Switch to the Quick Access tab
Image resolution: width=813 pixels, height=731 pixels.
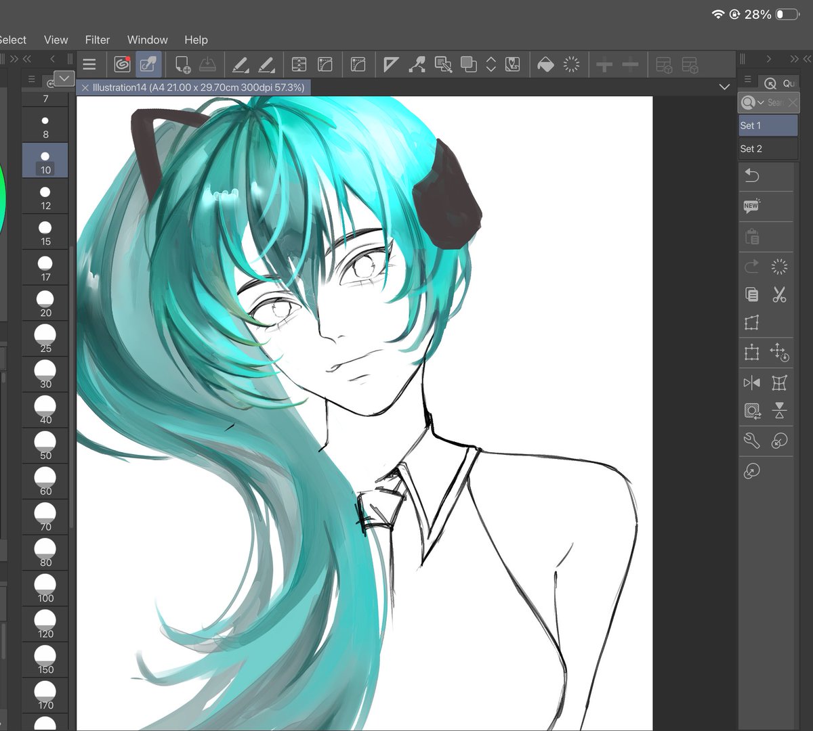[778, 83]
